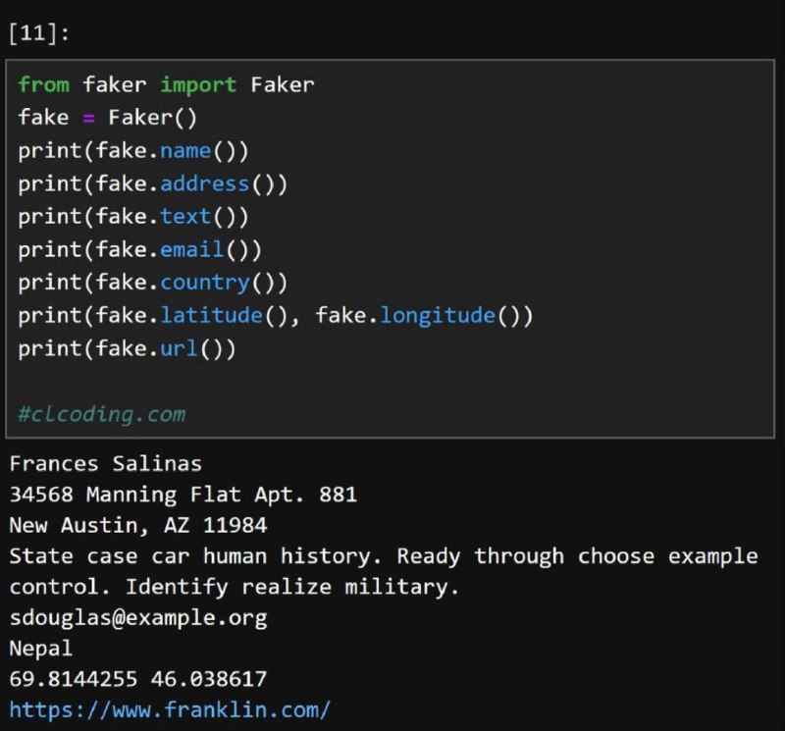785x731 pixels.
Task: Click the word 'name' in fake.name()
Action: point(185,151)
